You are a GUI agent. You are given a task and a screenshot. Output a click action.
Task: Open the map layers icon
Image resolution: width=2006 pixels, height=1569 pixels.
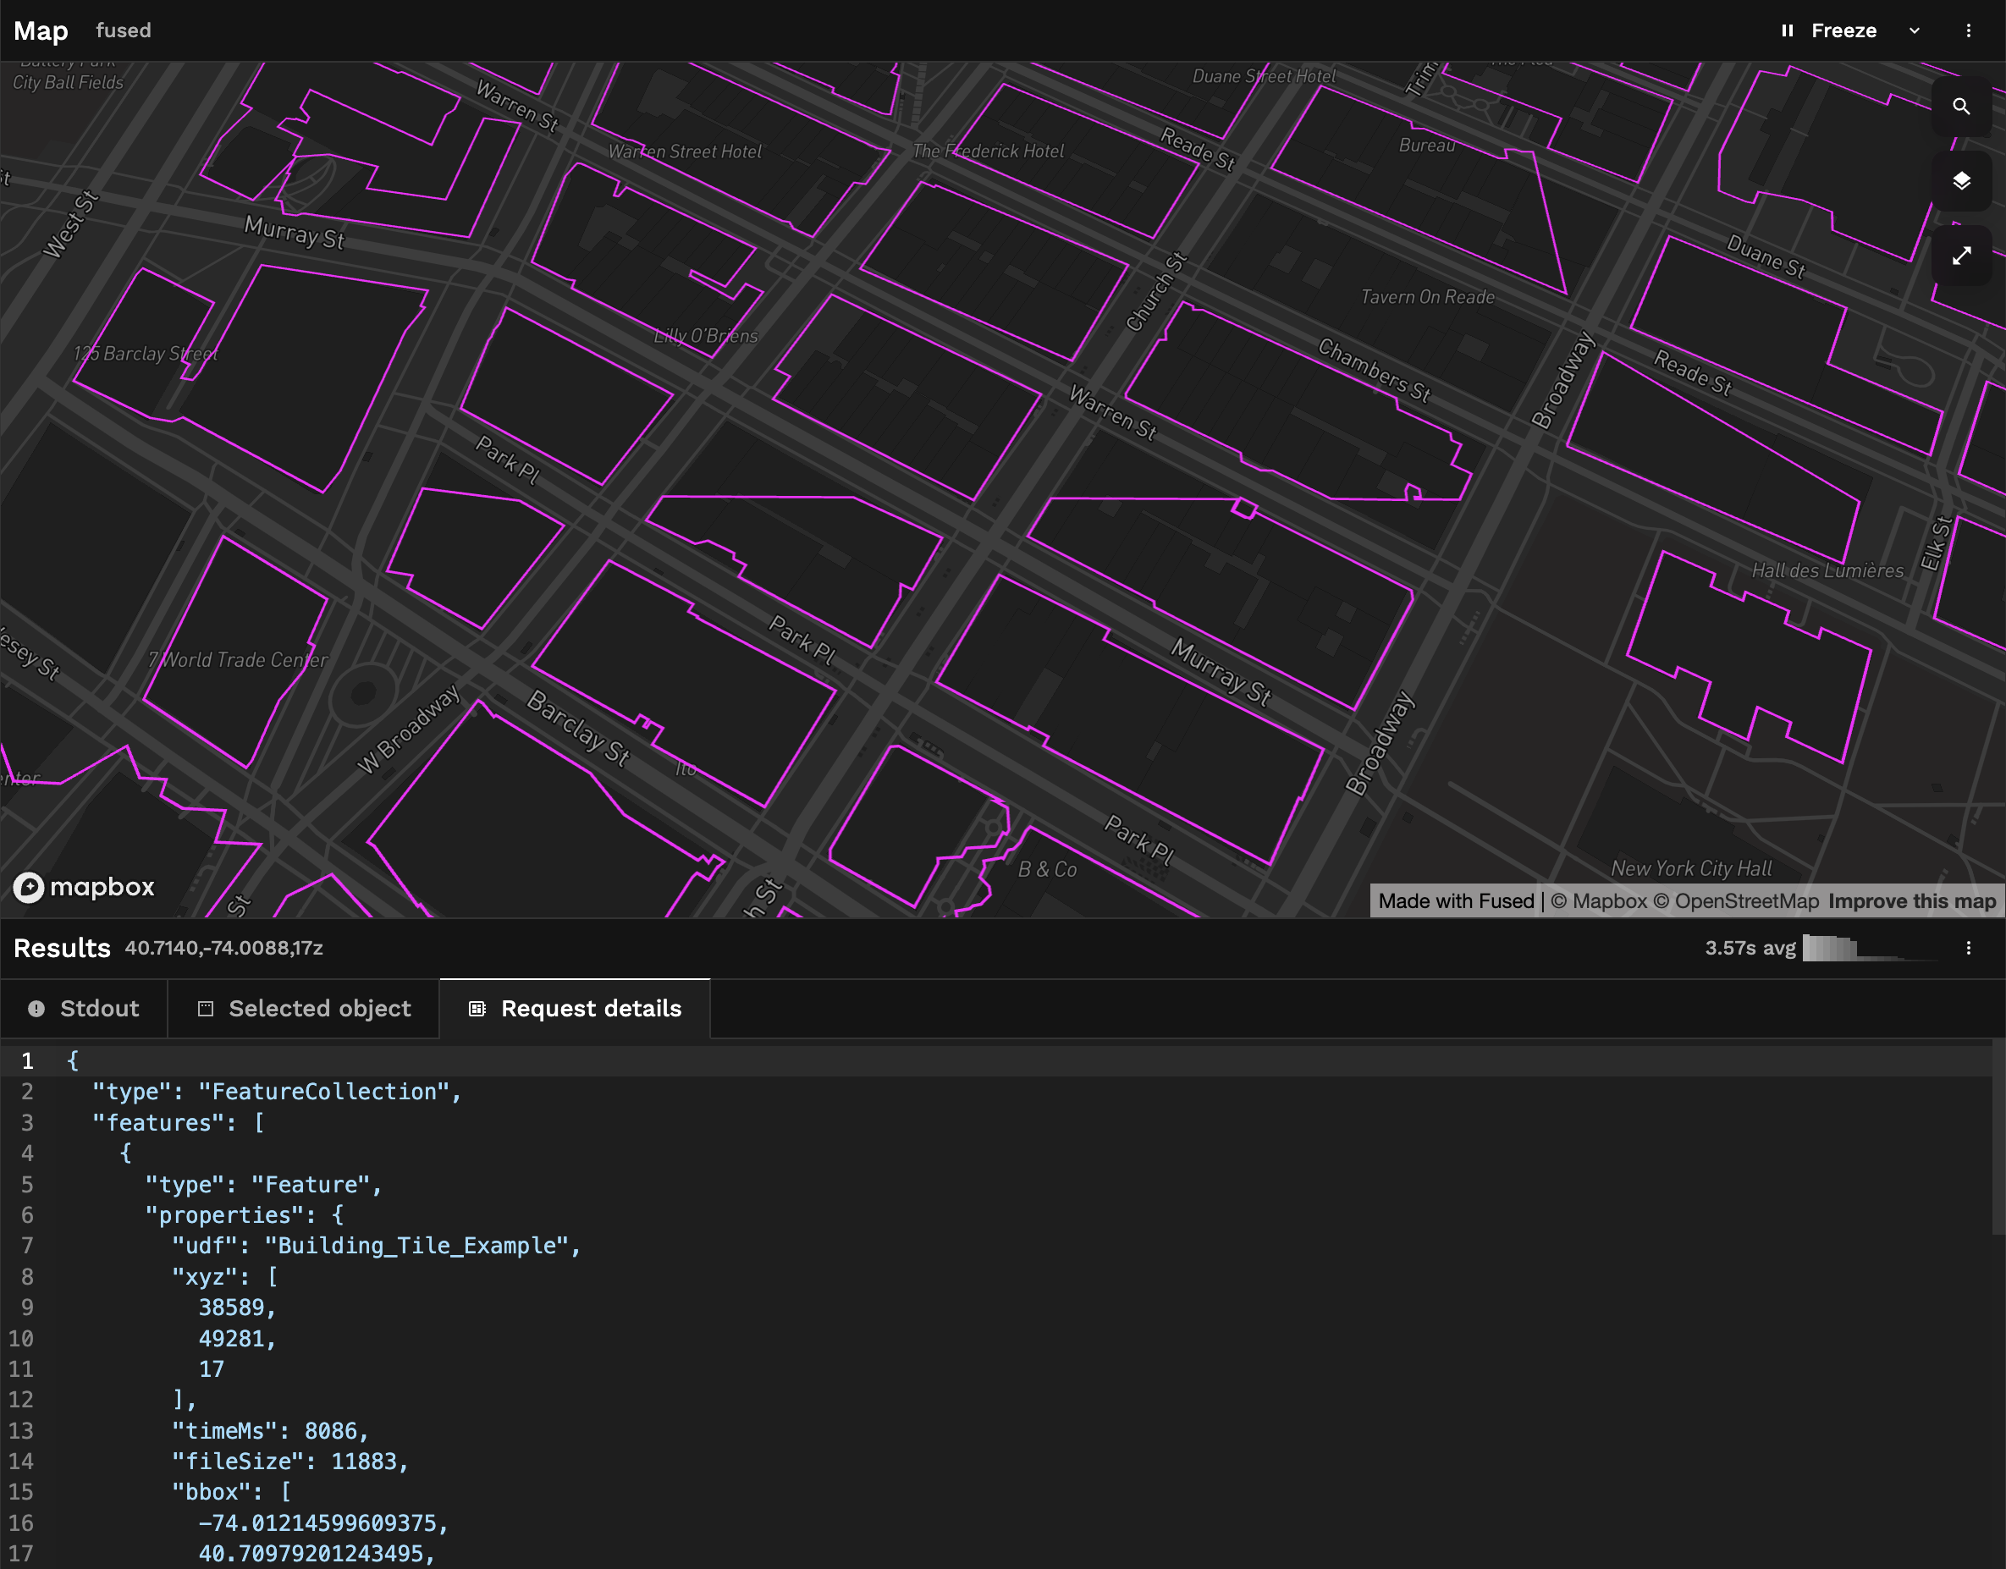tap(1961, 181)
